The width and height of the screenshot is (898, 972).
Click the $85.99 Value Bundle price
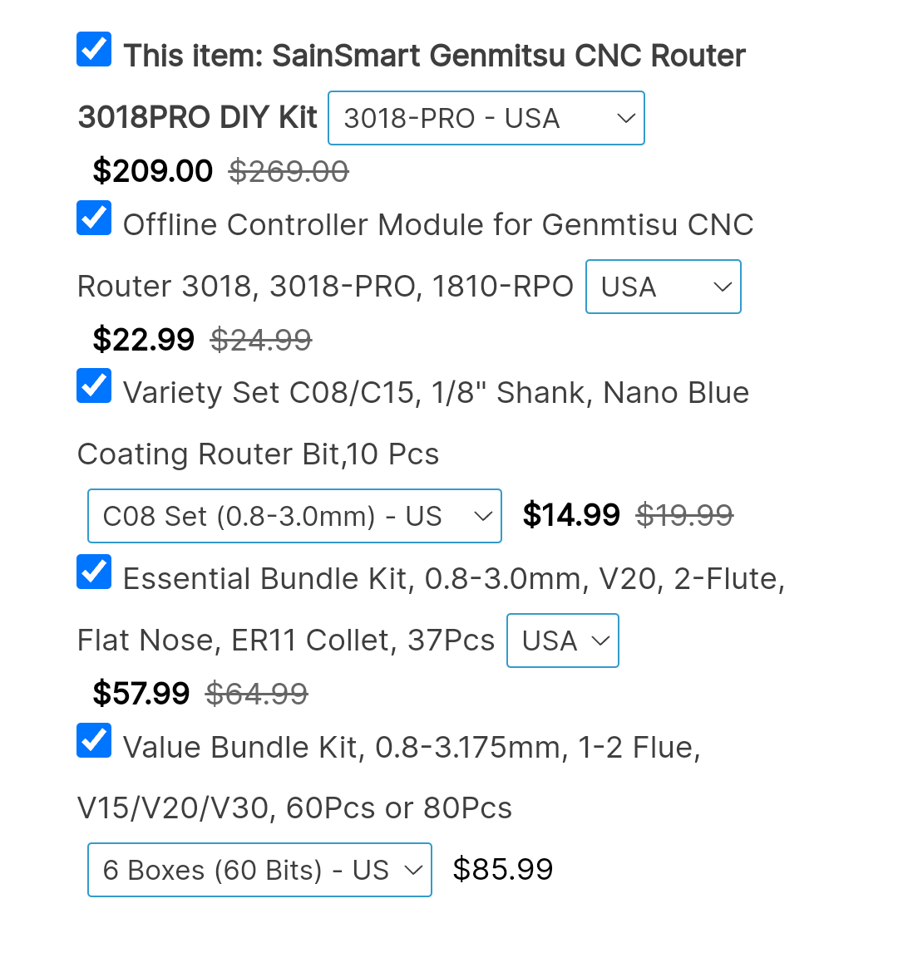coord(502,869)
